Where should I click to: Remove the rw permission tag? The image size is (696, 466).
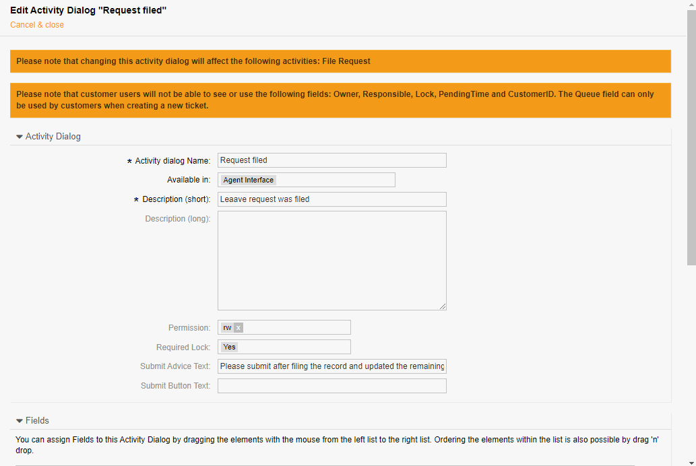click(x=239, y=328)
